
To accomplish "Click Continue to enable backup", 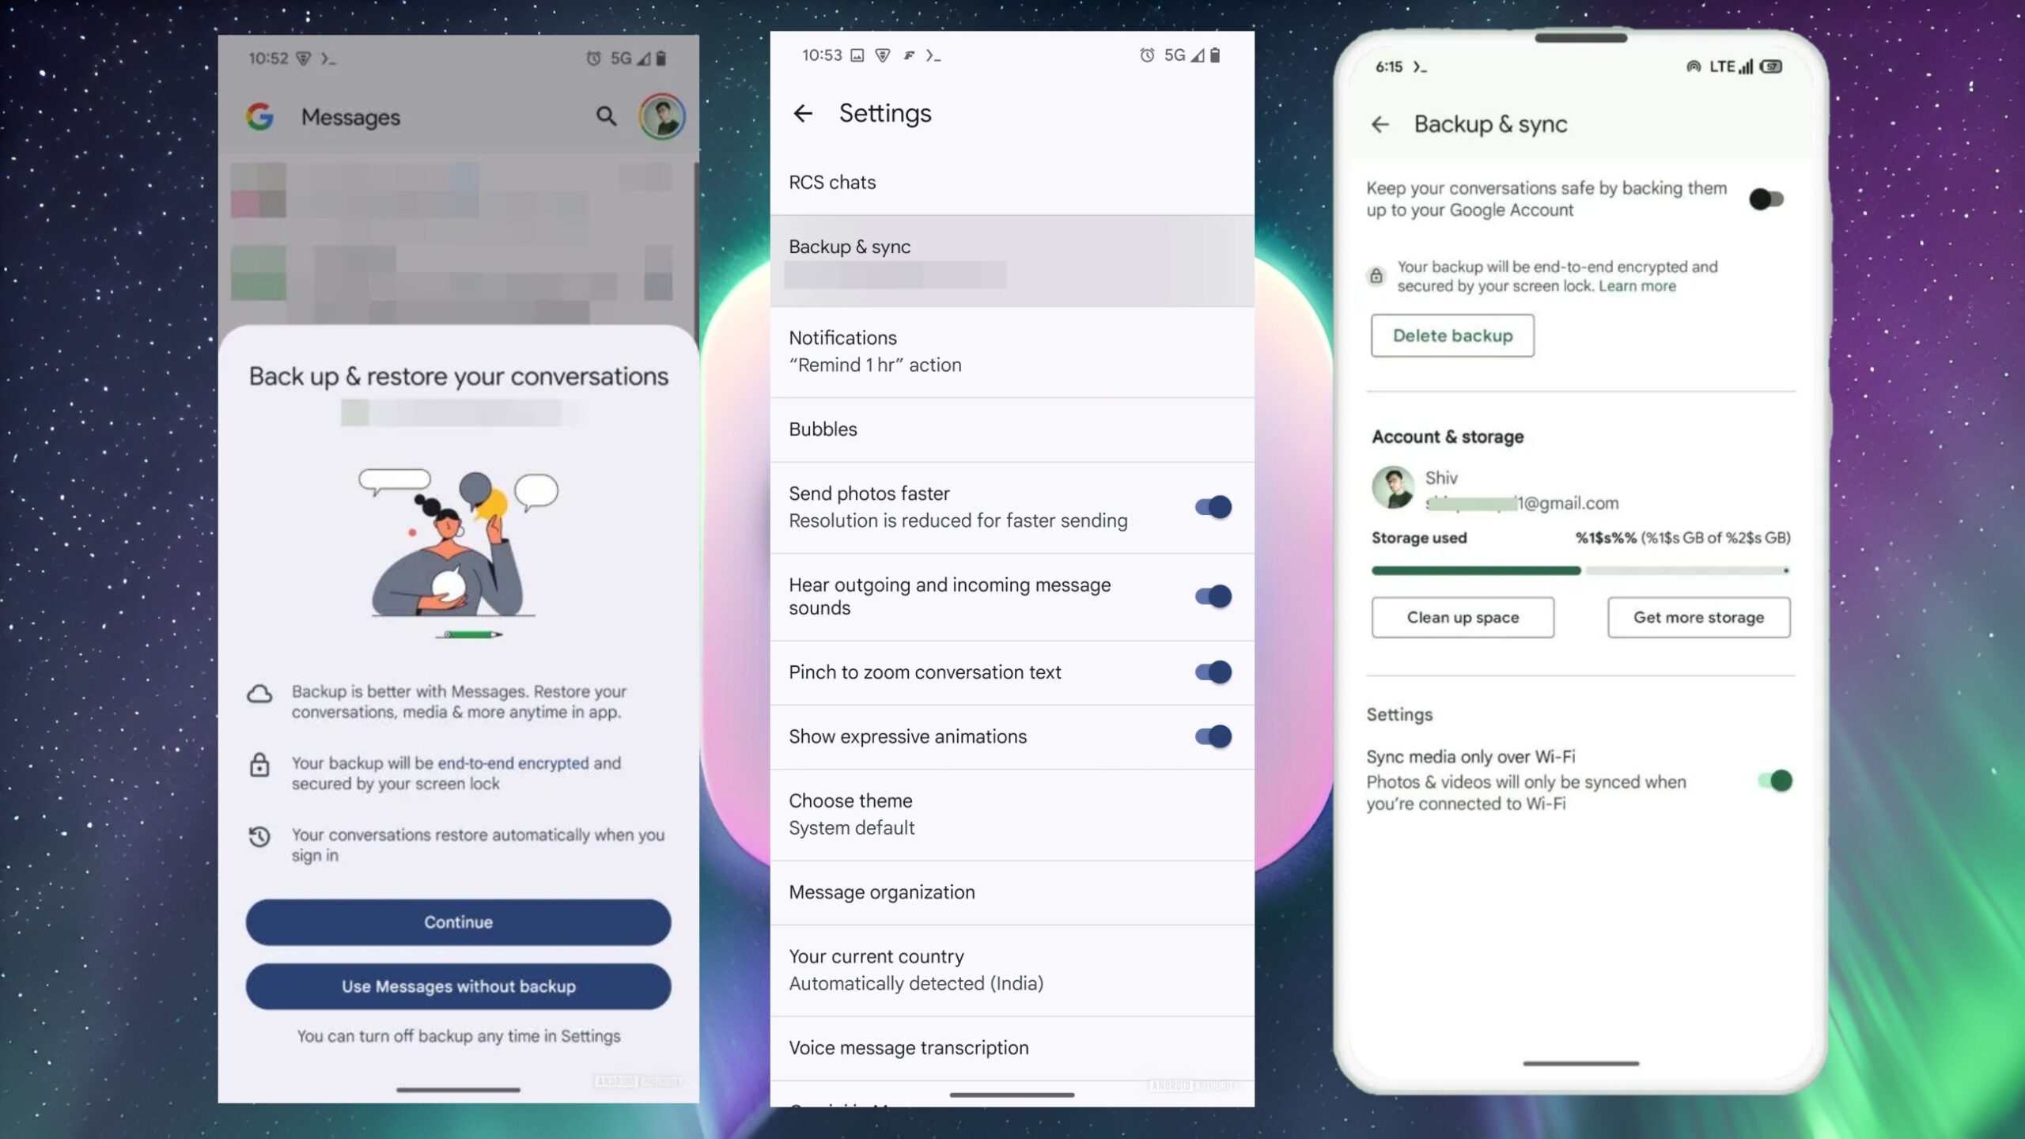I will click(x=457, y=922).
